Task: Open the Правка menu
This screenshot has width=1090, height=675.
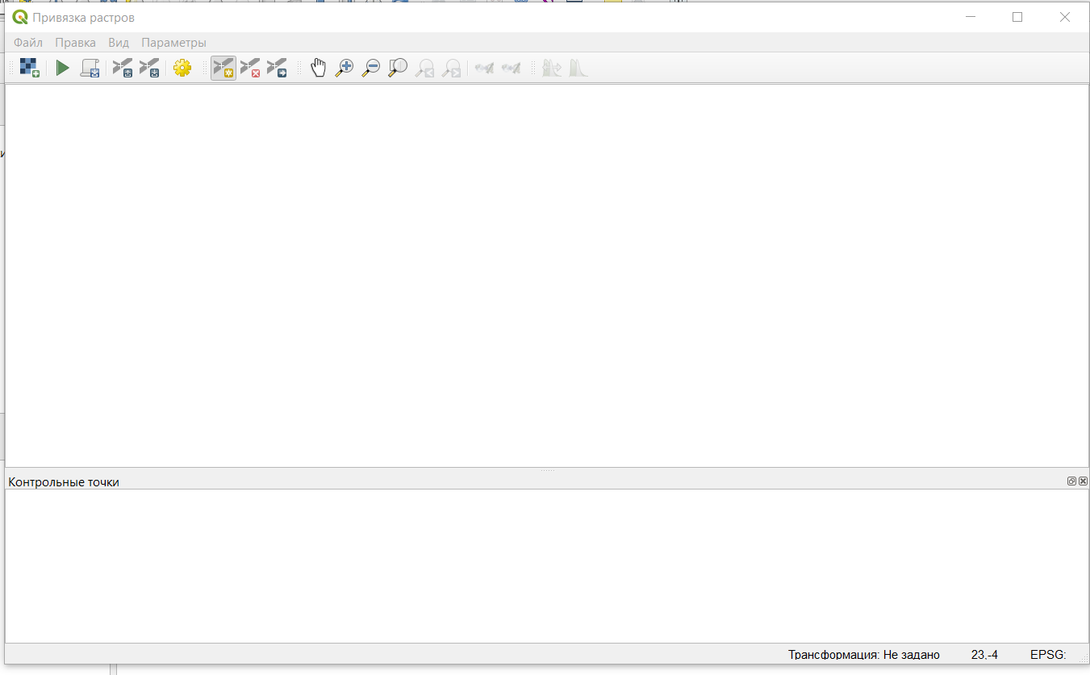Action: click(x=75, y=43)
